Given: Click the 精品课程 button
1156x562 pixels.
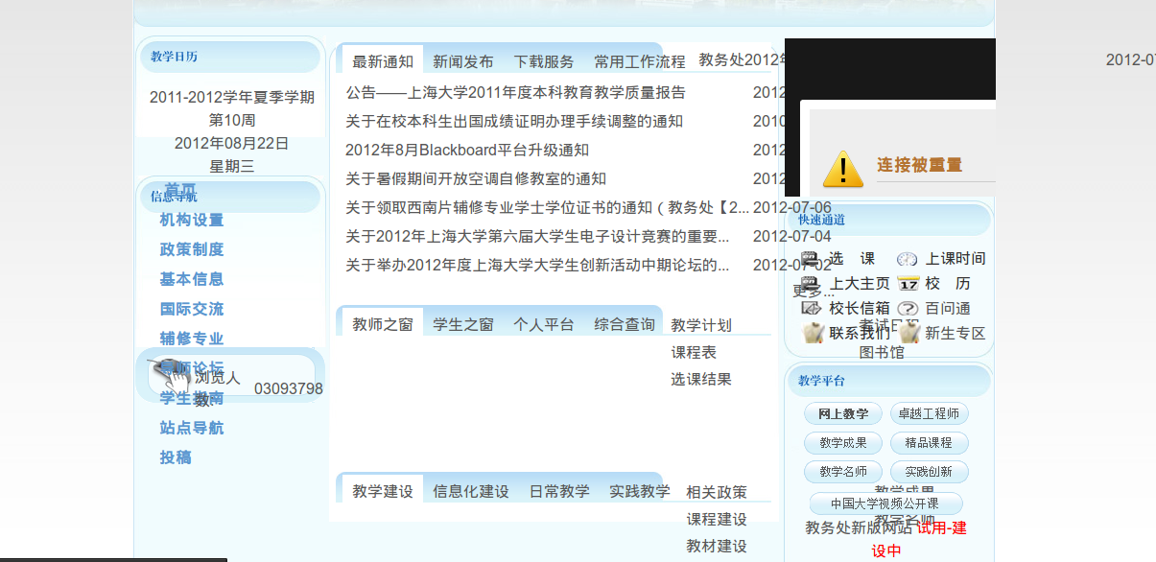Looking at the screenshot, I should [x=930, y=443].
